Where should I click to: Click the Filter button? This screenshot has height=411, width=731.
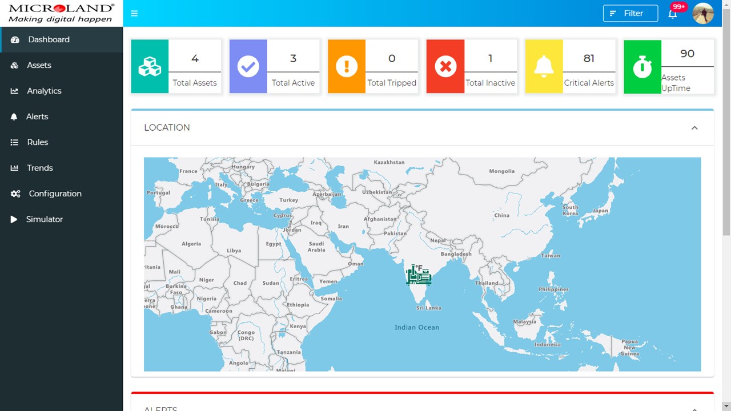pyautogui.click(x=630, y=13)
